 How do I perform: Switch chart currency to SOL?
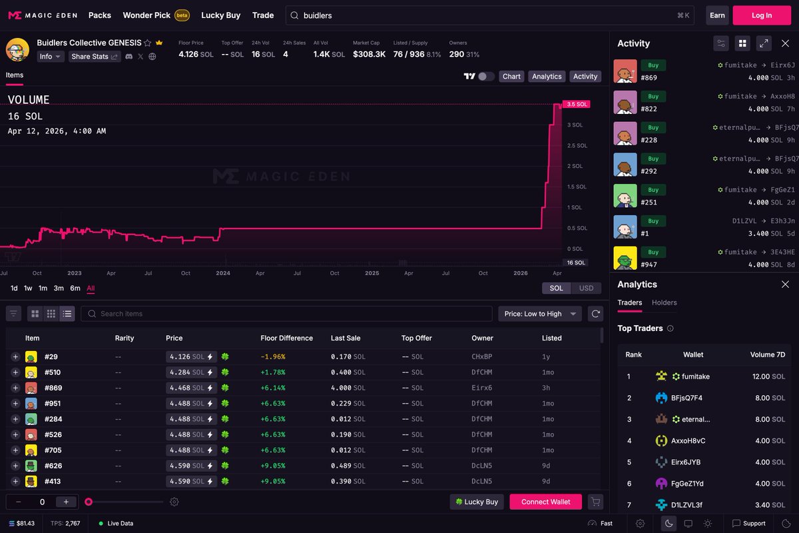[557, 288]
